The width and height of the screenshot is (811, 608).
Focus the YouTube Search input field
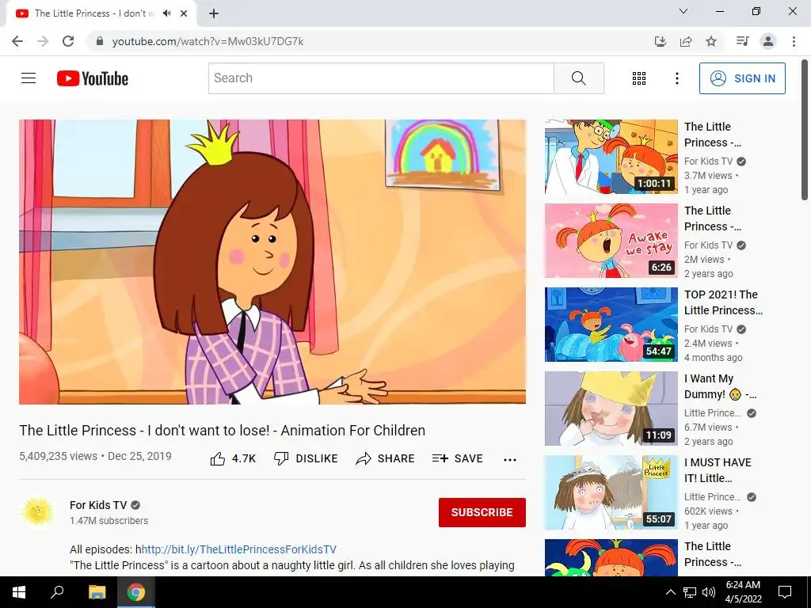(381, 78)
